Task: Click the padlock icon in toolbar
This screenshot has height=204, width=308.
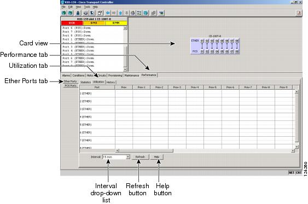Action: click(78, 13)
